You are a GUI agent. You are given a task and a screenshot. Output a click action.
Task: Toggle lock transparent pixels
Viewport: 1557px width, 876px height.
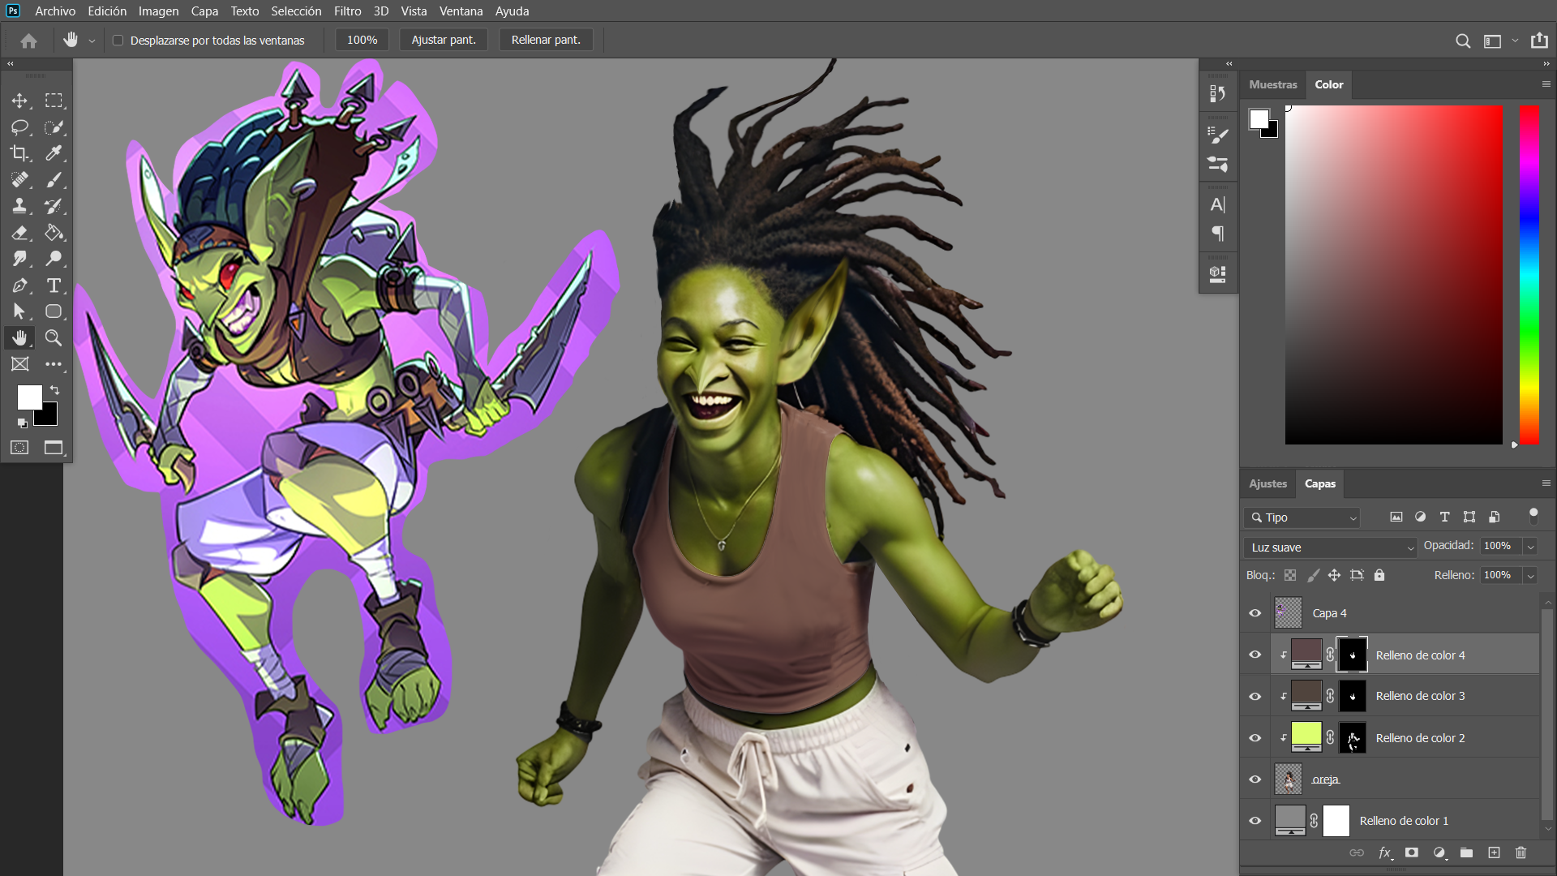tap(1290, 575)
